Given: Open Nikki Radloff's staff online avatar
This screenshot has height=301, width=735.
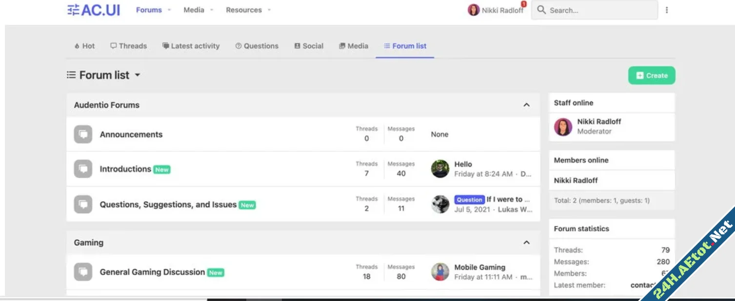Looking at the screenshot, I should pyautogui.click(x=563, y=127).
